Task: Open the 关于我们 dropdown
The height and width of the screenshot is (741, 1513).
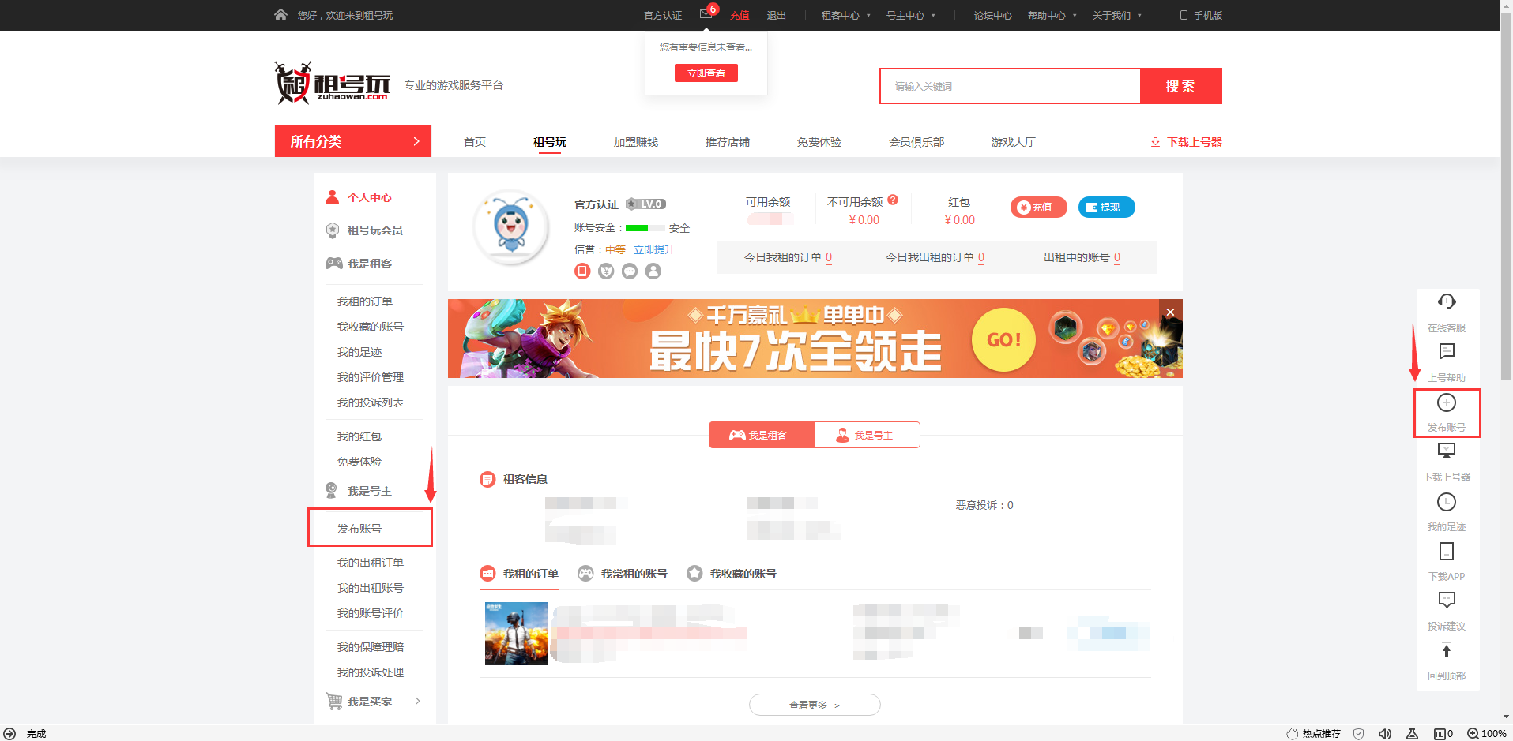Action: coord(1116,15)
